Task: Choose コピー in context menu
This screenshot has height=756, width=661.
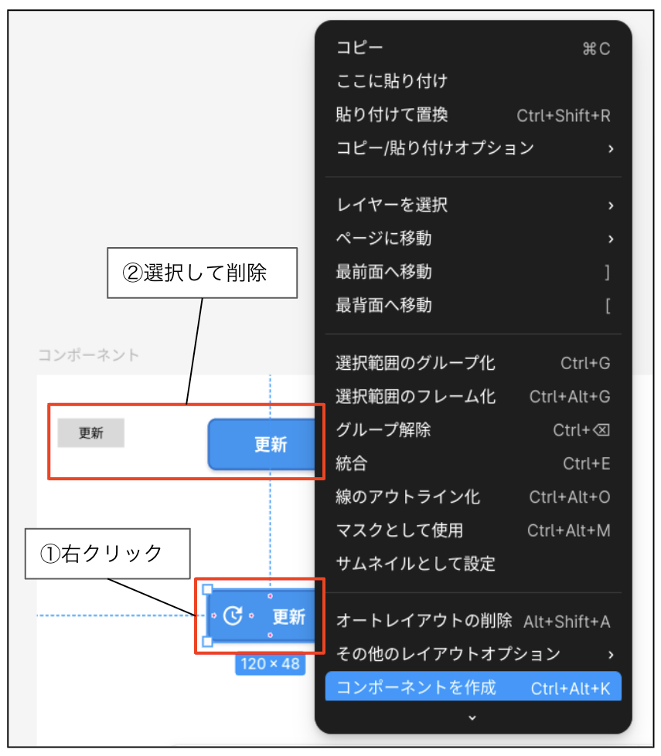Action: click(x=473, y=48)
